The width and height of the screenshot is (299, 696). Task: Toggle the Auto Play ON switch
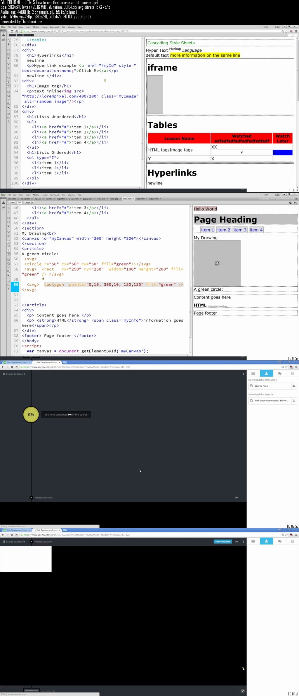[x=48, y=691]
